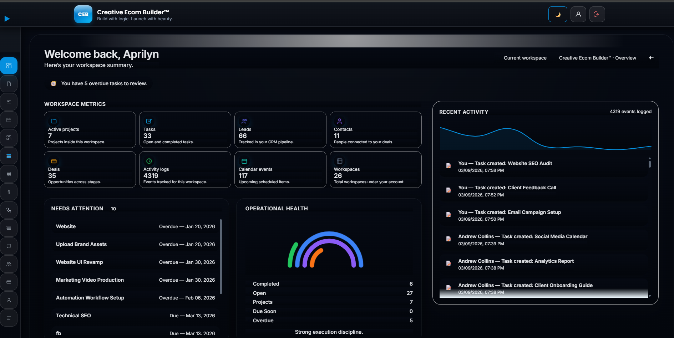The height and width of the screenshot is (338, 674).
Task: Open the overdue tasks review notification banner
Action: (99, 83)
